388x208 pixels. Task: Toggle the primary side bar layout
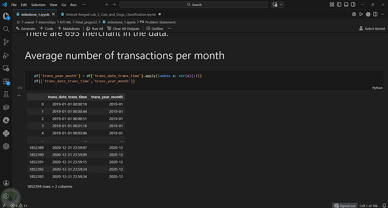pyautogui.click(x=339, y=5)
